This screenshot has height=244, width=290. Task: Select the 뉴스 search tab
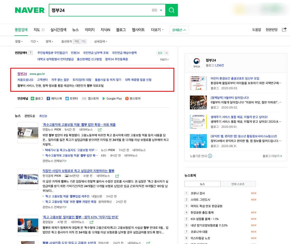(75, 30)
